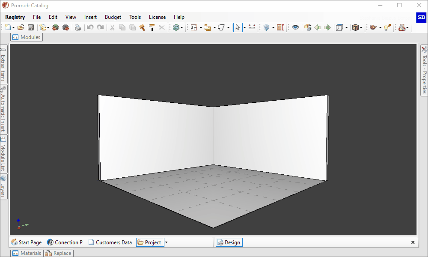The image size is (428, 257).
Task: Expand the floor plan walls dropdown
Action: click(x=201, y=27)
